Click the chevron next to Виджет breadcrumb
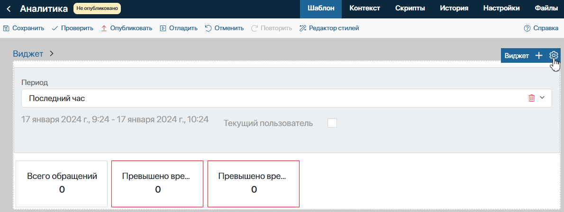This screenshot has height=212, width=564. pos(52,54)
